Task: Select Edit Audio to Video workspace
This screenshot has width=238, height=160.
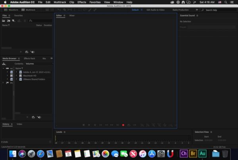Action: coord(155,10)
